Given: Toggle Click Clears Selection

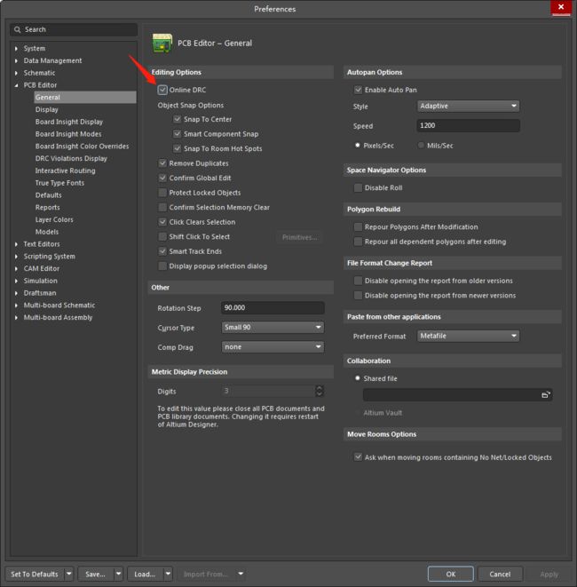Looking at the screenshot, I should [x=162, y=222].
